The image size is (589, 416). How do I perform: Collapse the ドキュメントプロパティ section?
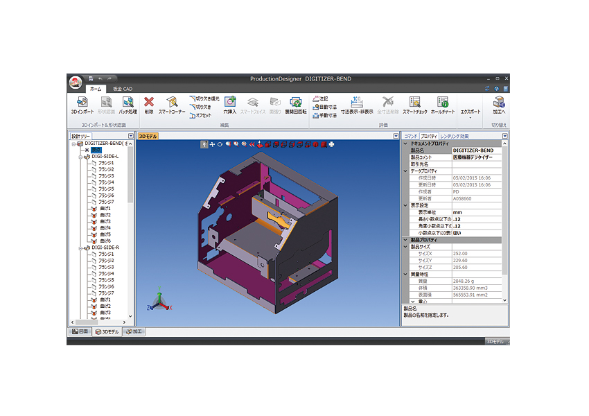406,144
